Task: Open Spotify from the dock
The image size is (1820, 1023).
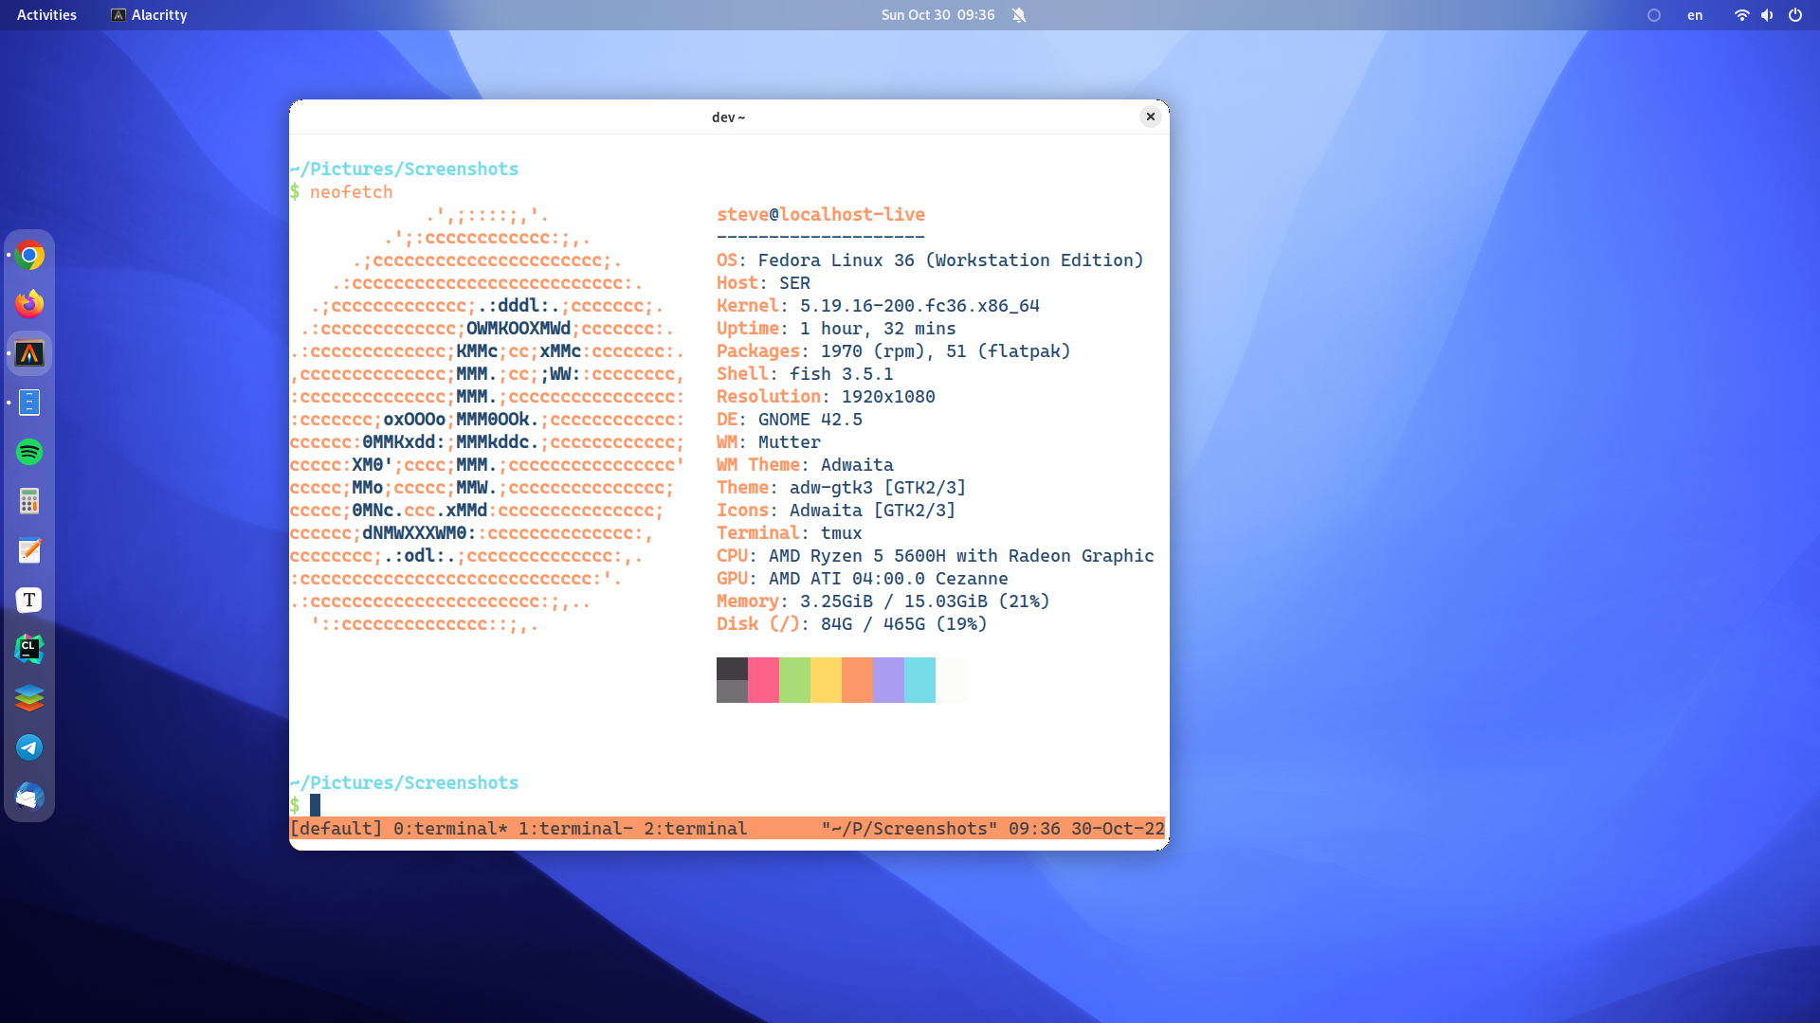Action: click(29, 453)
